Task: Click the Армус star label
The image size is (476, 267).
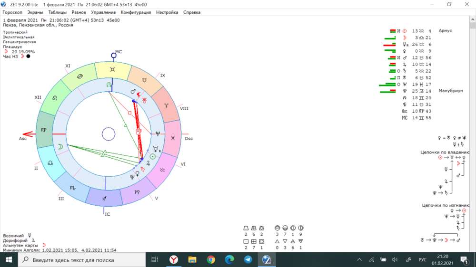Action: 445,30
